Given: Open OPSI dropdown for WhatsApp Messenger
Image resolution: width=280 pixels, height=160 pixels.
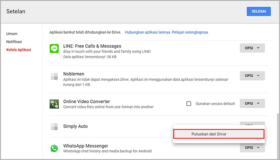Looking at the screenshot, I should click(x=252, y=148).
